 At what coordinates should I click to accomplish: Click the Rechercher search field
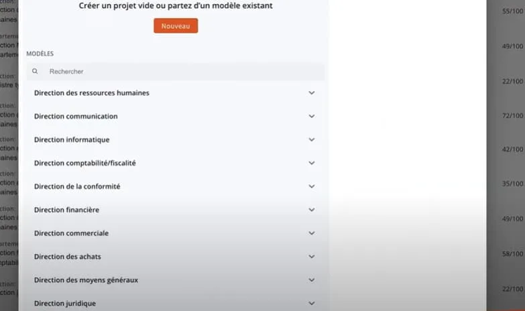pos(181,71)
